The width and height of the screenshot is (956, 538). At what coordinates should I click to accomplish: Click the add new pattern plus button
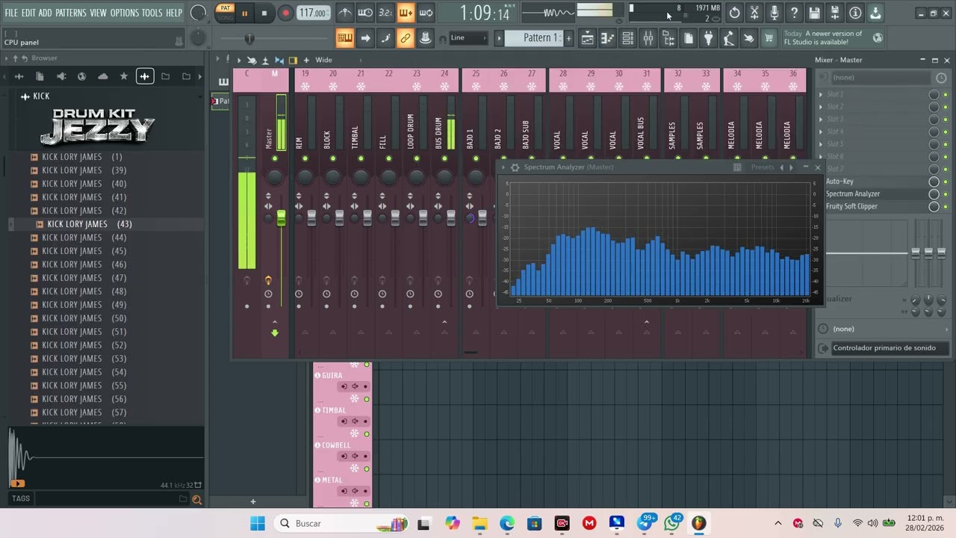[568, 38]
